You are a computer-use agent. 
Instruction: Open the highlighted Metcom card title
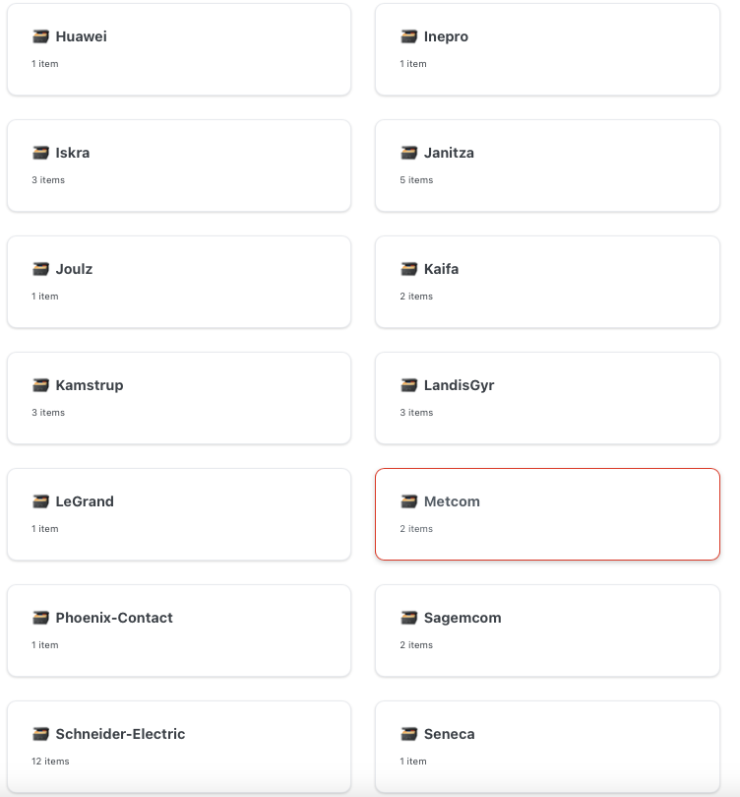[x=452, y=501]
